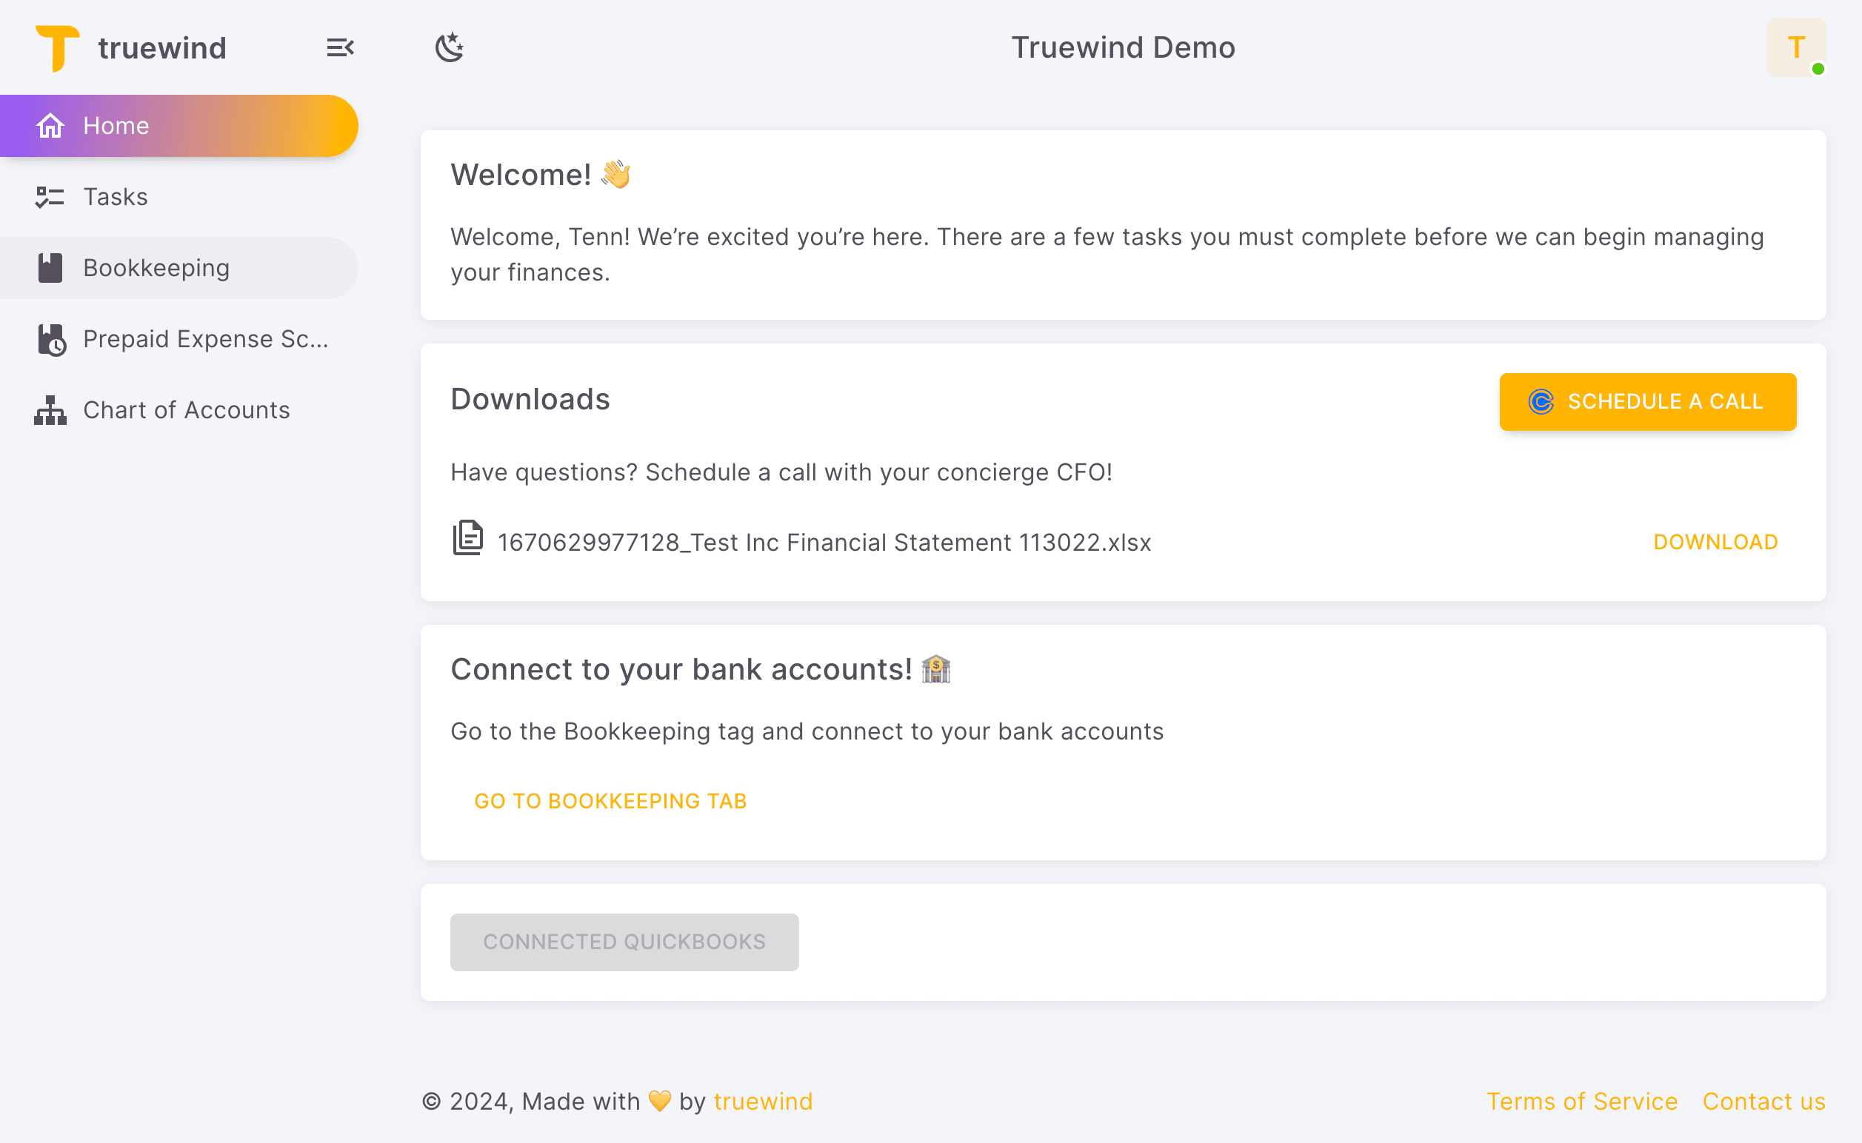
Task: Click the T profile avatar top right
Action: tap(1796, 47)
